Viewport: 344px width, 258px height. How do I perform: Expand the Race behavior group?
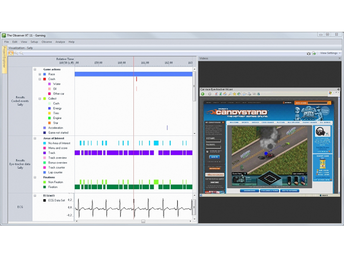click(x=40, y=74)
